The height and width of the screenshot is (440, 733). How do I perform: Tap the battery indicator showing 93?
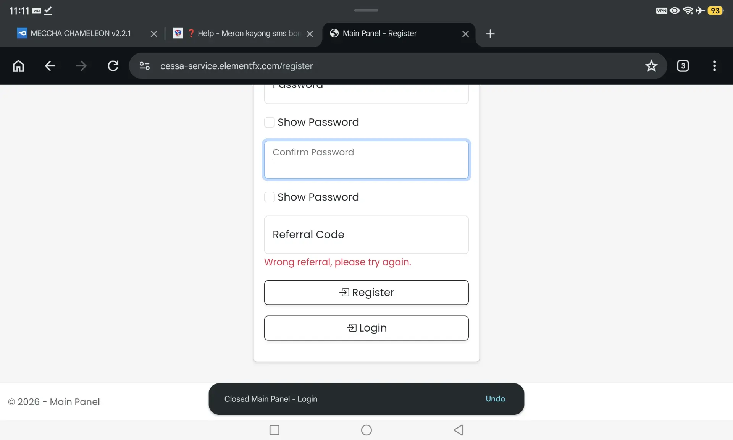[715, 11]
